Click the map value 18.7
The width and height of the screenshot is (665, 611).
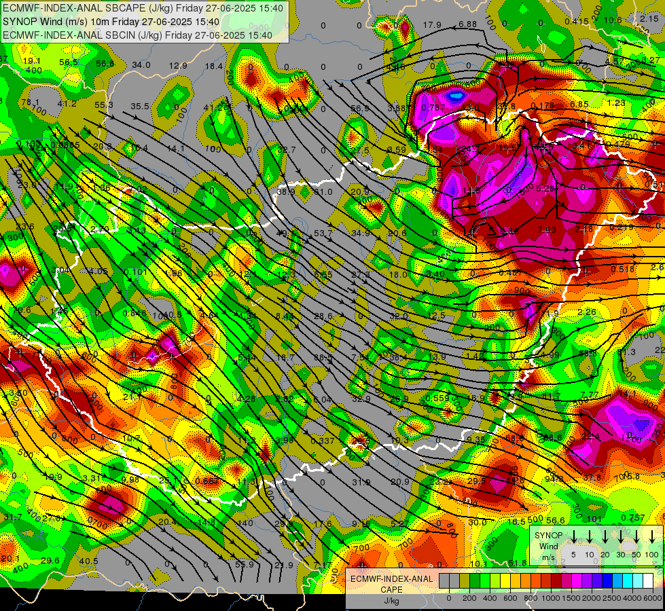[285, 358]
